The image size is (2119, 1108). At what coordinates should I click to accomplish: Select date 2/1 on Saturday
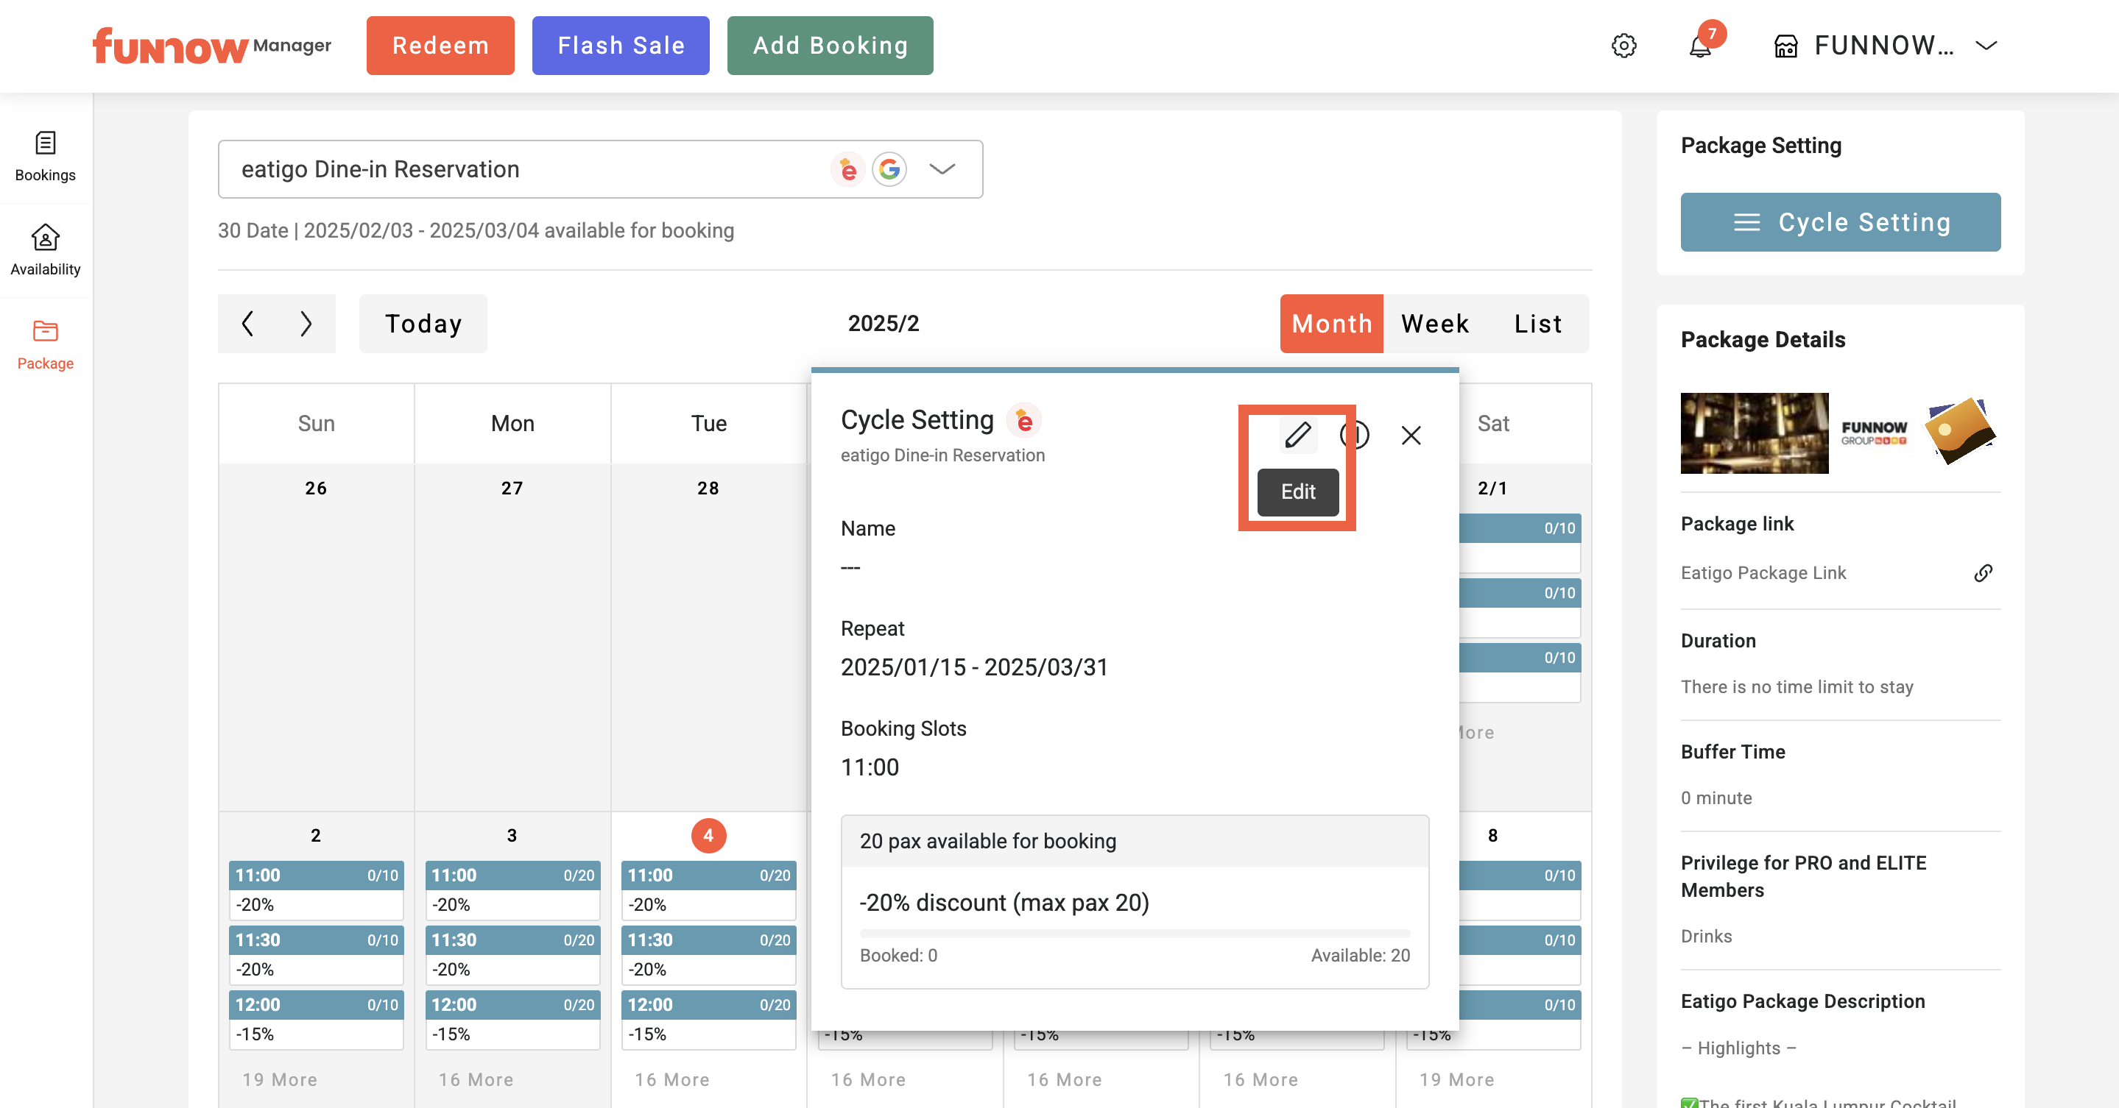[x=1492, y=489]
